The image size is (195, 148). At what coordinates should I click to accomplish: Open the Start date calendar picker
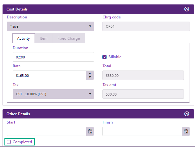[x=90, y=131]
